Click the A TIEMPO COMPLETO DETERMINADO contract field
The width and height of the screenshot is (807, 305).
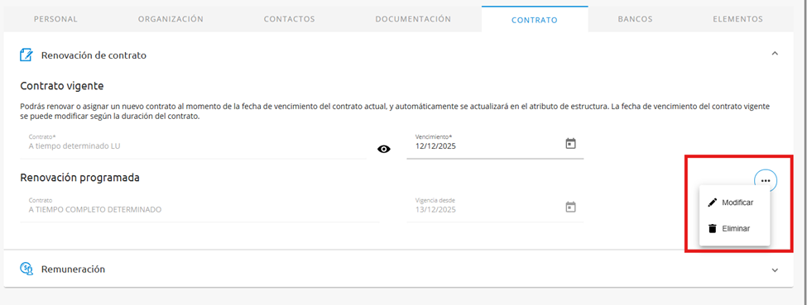coord(199,209)
